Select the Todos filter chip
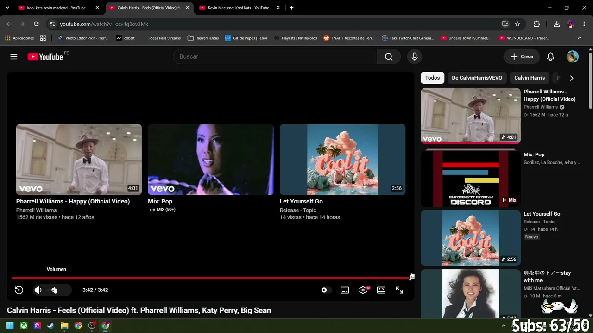Screen dimensions: 593x333 tap(432, 78)
